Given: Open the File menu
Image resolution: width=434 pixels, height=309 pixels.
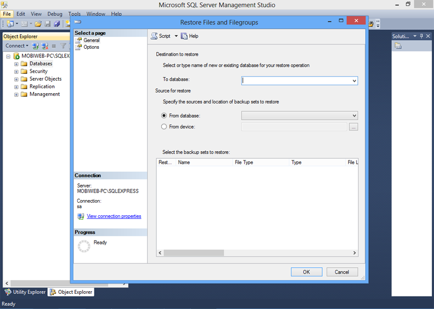Looking at the screenshot, I should [x=7, y=14].
